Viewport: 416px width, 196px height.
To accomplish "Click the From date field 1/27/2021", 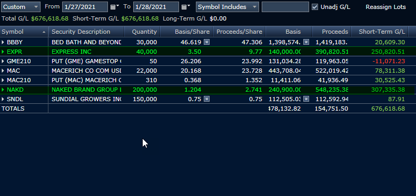I will click(x=85, y=7).
